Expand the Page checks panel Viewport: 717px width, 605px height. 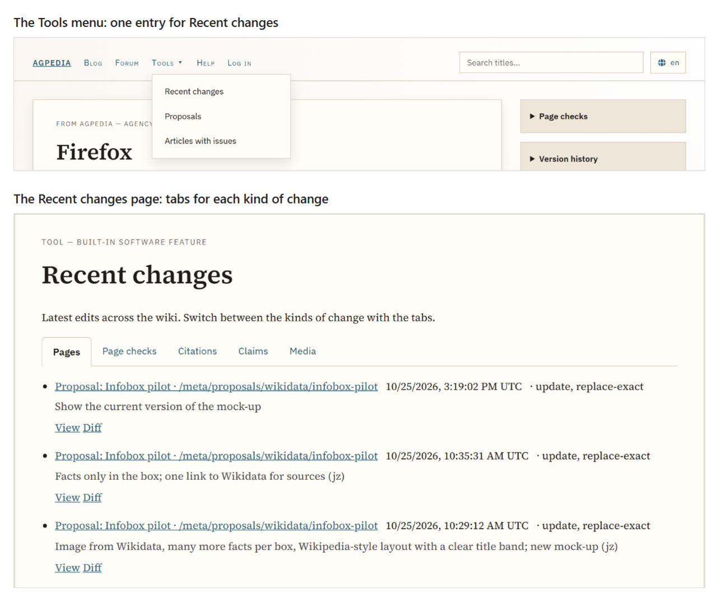pos(603,116)
